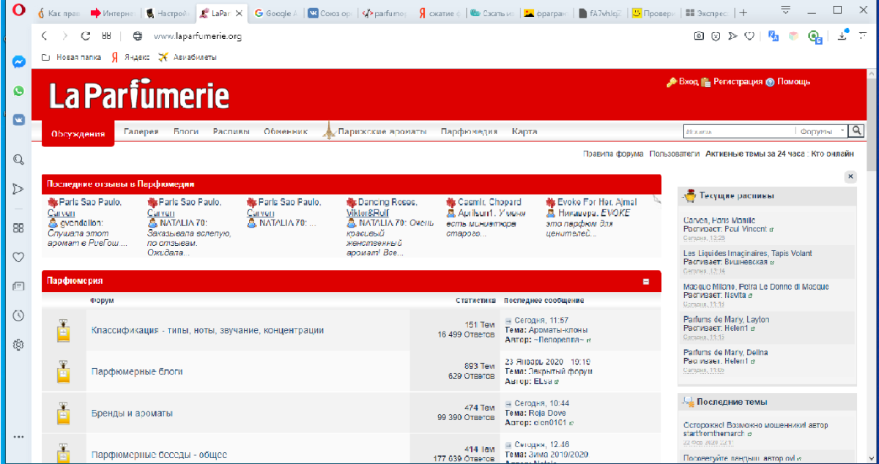Open history via the sidebar clock icon
This screenshot has width=879, height=464.
(x=18, y=315)
